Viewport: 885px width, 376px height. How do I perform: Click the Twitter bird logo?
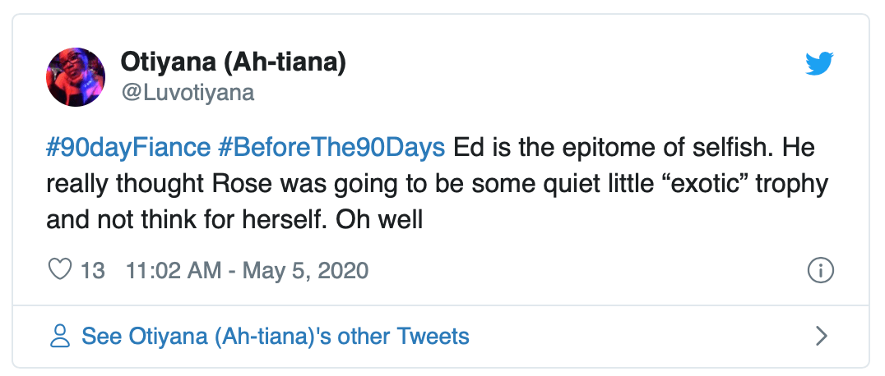tap(819, 64)
